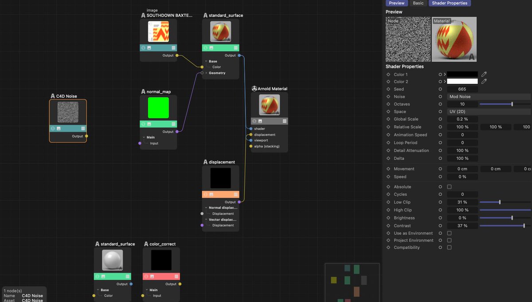Click the keyframe diamond beside Octaves

pyautogui.click(x=389, y=104)
